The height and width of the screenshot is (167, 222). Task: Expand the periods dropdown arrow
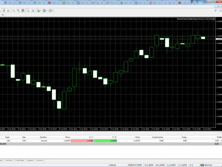[x=47, y=11]
